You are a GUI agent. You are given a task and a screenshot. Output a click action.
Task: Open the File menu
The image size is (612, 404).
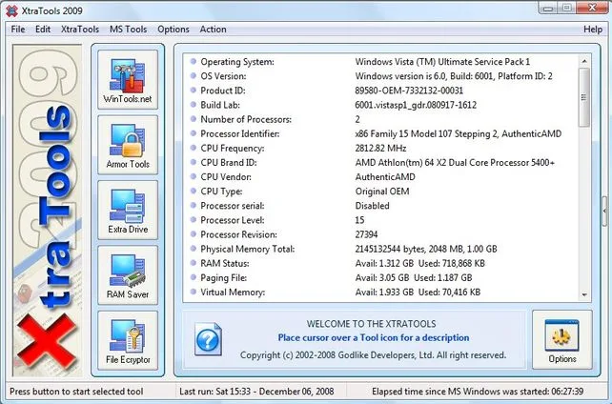click(18, 30)
